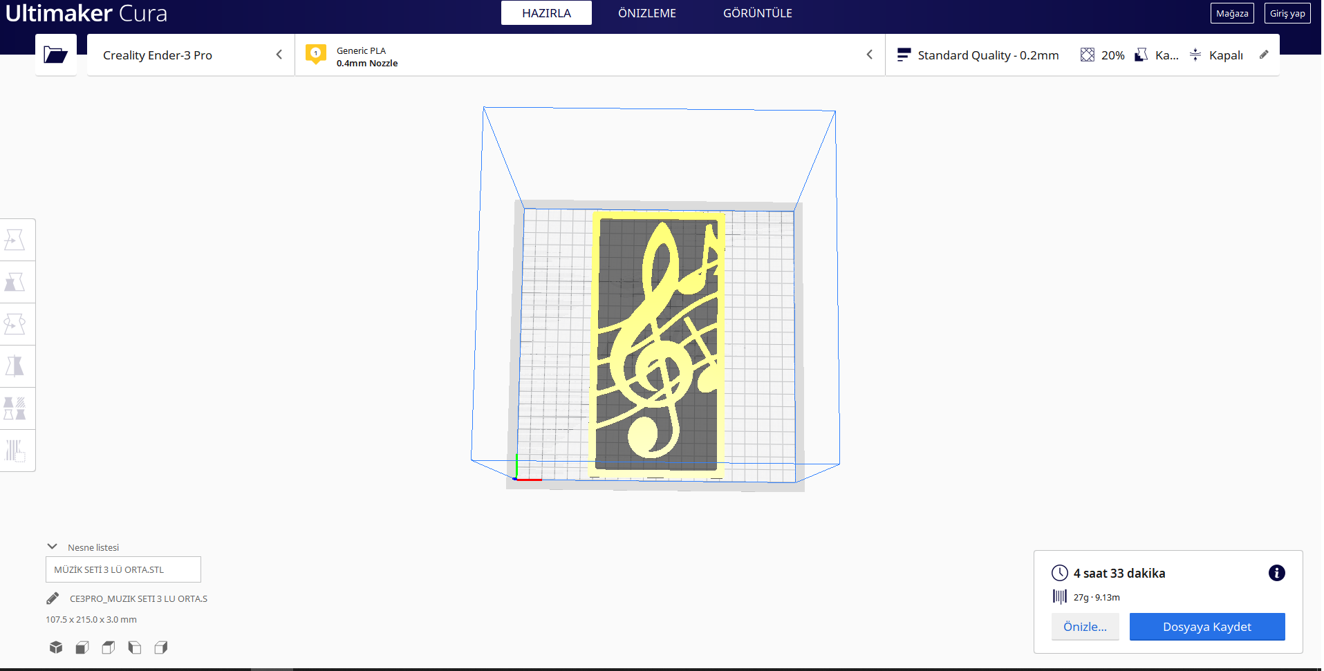This screenshot has width=1324, height=671.
Task: Open custom print settings with pencil icon
Action: [1264, 54]
